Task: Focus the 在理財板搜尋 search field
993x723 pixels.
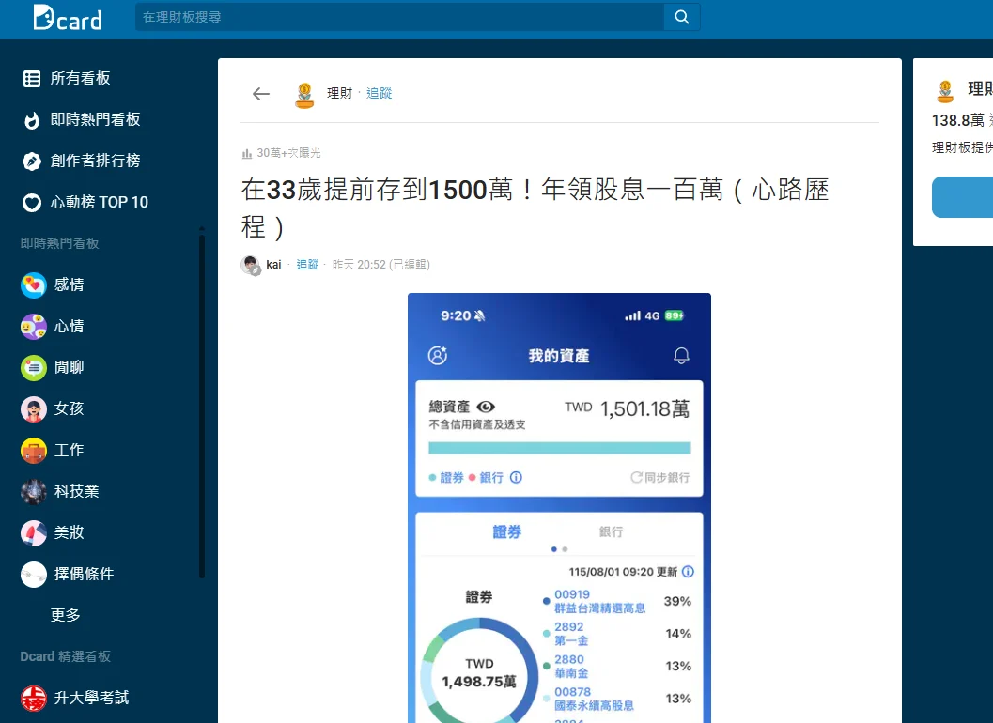Action: [399, 17]
